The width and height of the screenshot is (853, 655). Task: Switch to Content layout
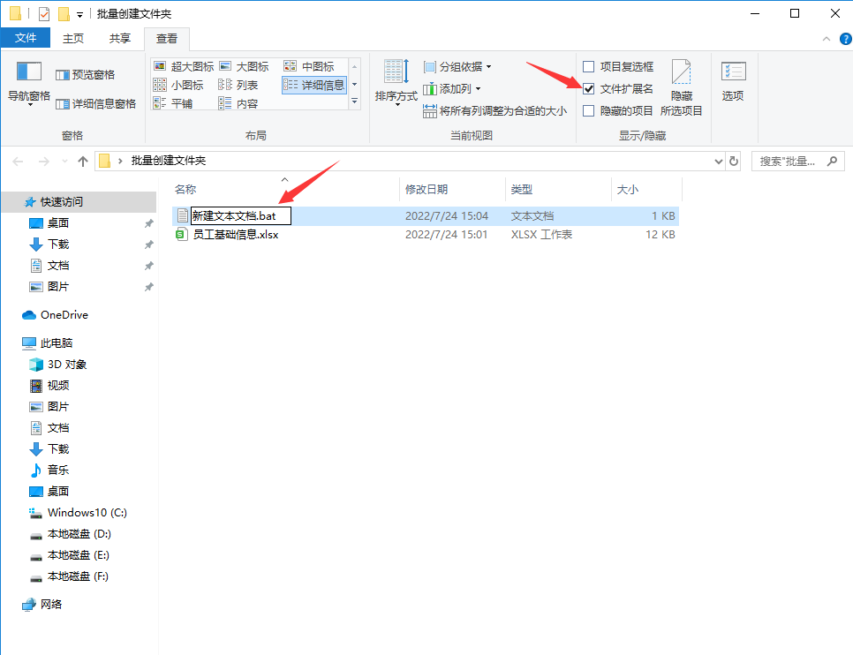pyautogui.click(x=238, y=103)
